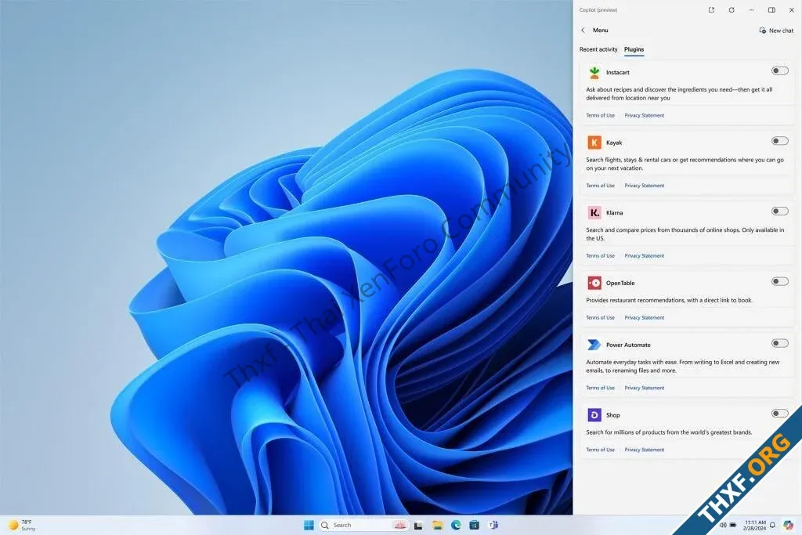Viewport: 802px width, 535px height.
Task: Click the battery tray icon
Action: 733,526
